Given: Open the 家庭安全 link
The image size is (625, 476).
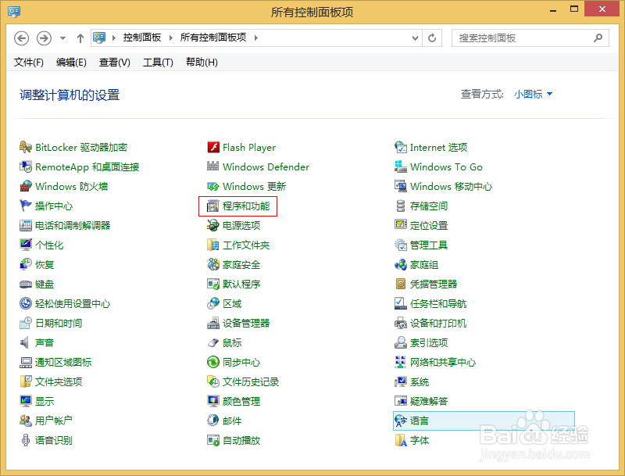Looking at the screenshot, I should coord(241,264).
